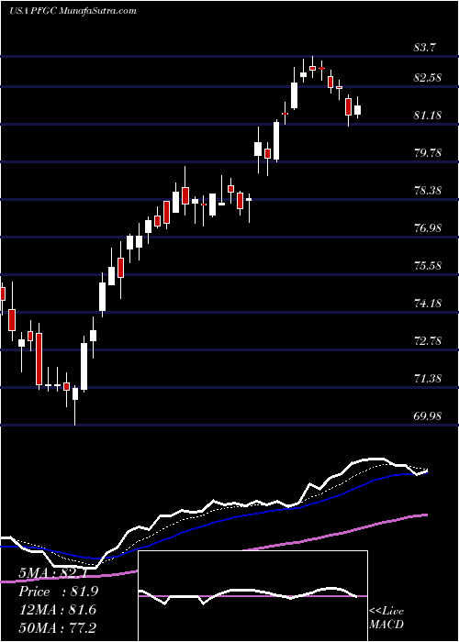Click the 82.58 price axis label
Viewport: 459px width, 642px height.
point(428,78)
